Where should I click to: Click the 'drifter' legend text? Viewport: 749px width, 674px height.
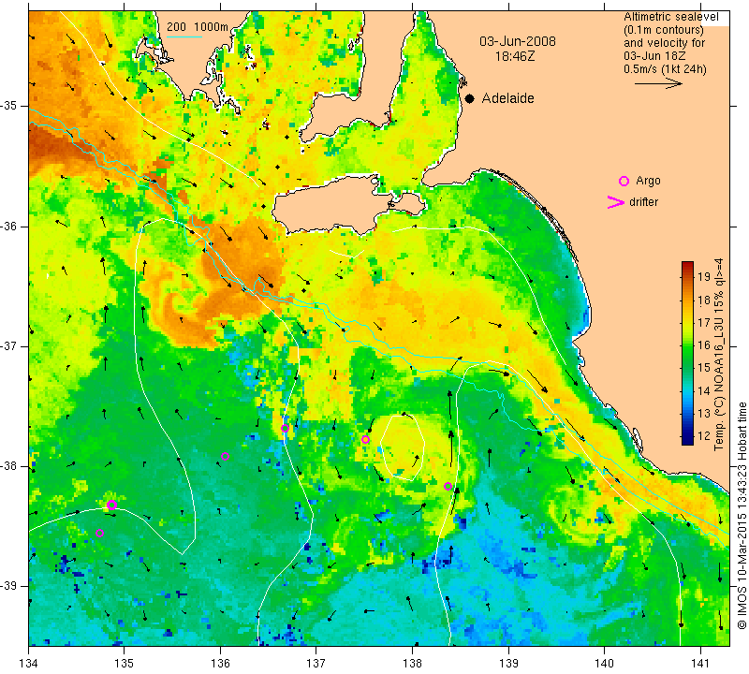point(643,202)
